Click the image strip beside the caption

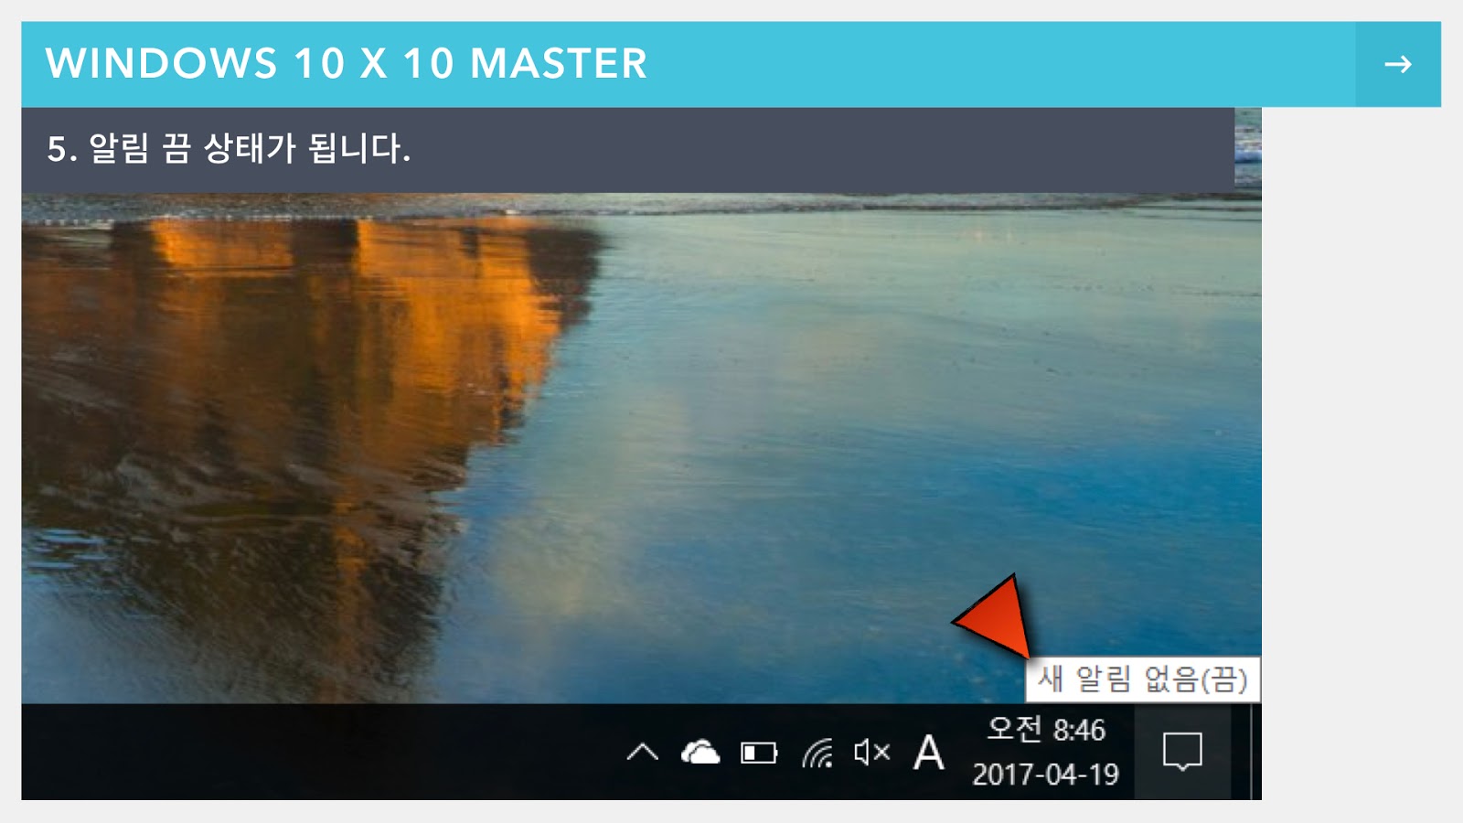[x=1248, y=149]
